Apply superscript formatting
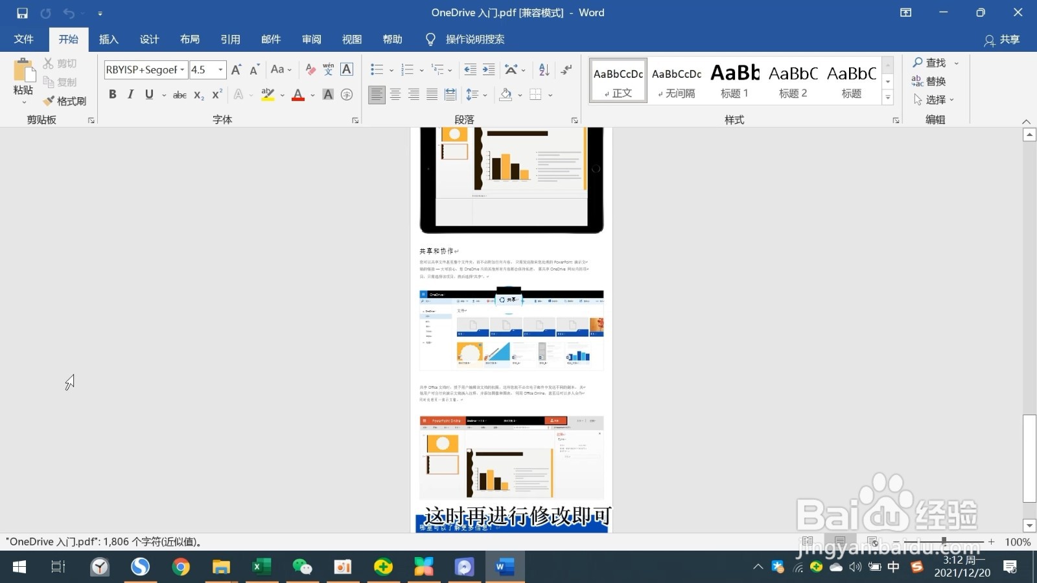The height and width of the screenshot is (583, 1037). click(217, 95)
